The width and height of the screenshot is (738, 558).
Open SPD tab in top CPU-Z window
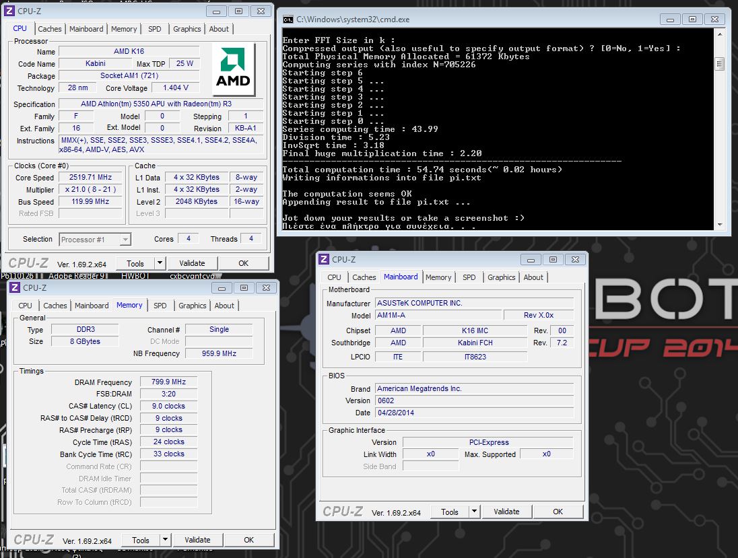(x=154, y=29)
